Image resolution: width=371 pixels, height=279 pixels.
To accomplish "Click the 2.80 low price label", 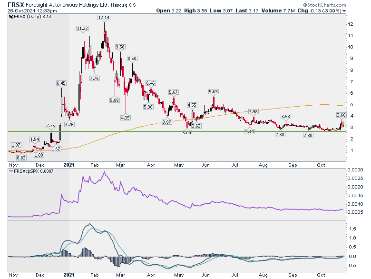I will click(x=308, y=136).
